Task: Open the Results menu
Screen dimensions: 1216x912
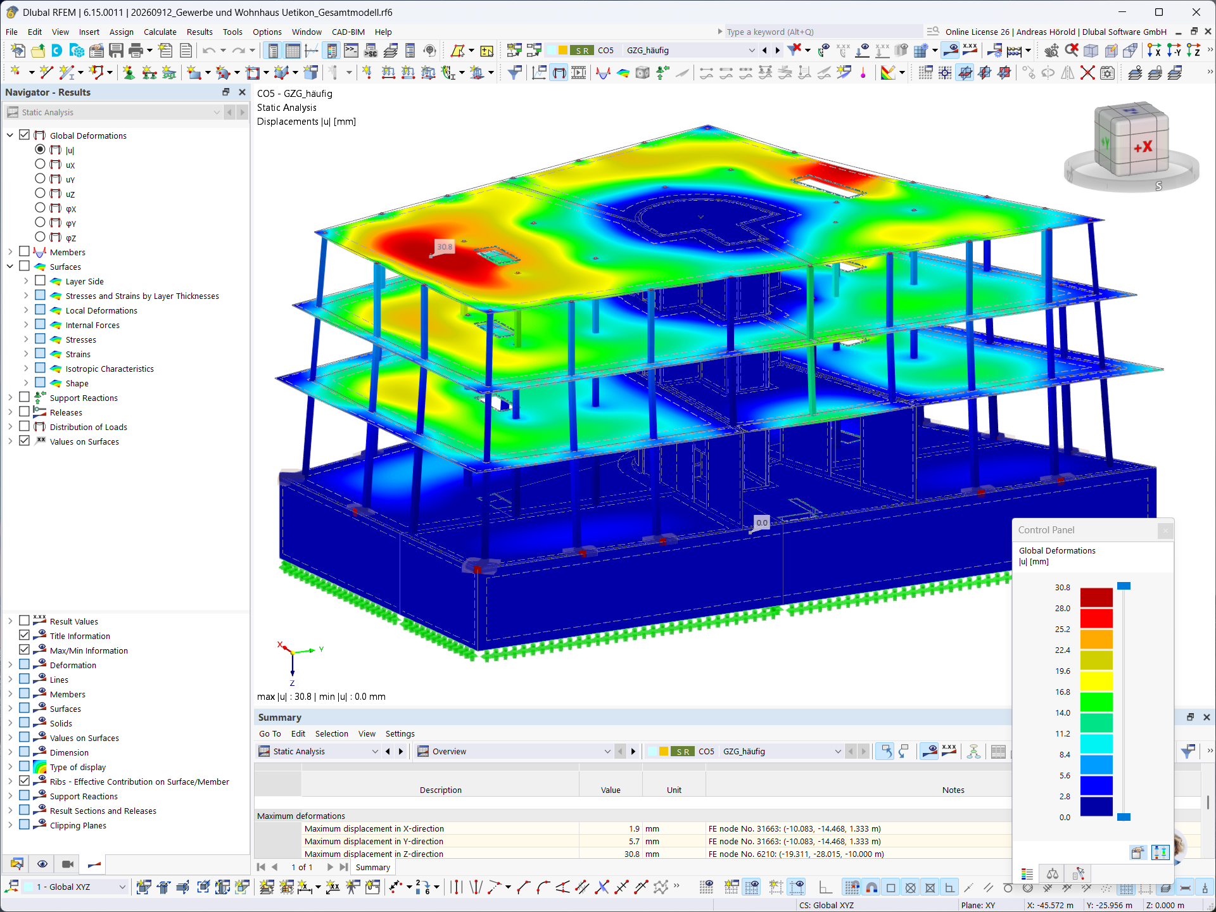Action: point(199,32)
